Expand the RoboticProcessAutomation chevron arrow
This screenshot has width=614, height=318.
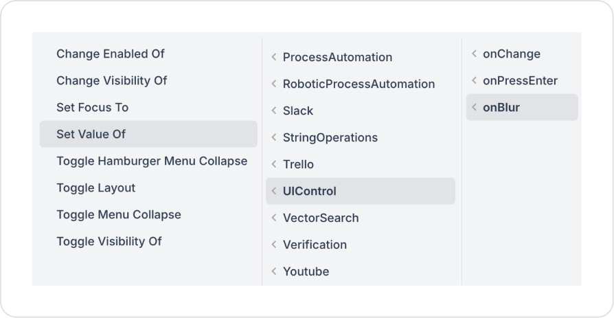coord(274,84)
